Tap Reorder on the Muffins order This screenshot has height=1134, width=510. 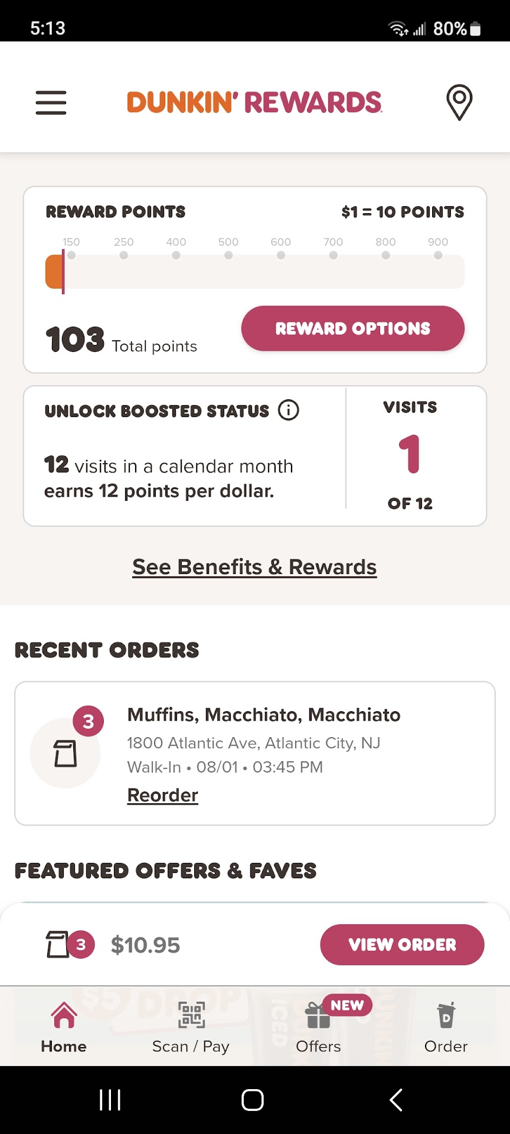click(x=163, y=795)
